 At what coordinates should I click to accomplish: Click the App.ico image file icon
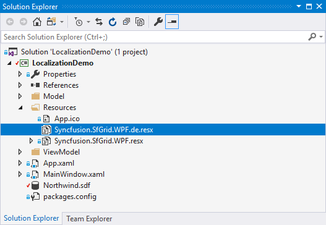click(46, 119)
